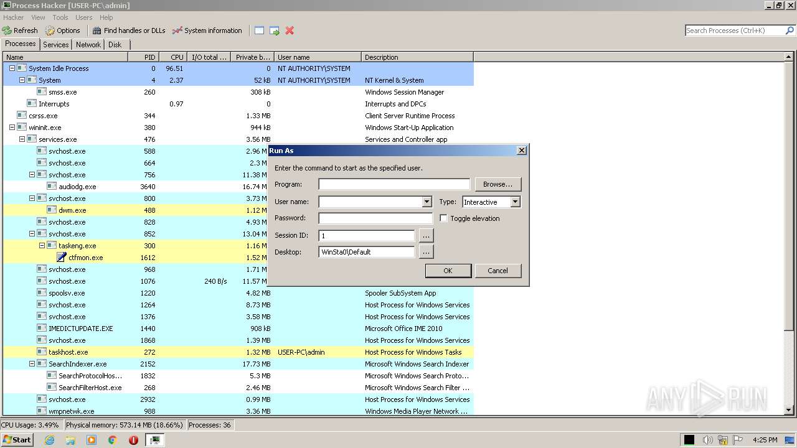Open System information window

207,30
